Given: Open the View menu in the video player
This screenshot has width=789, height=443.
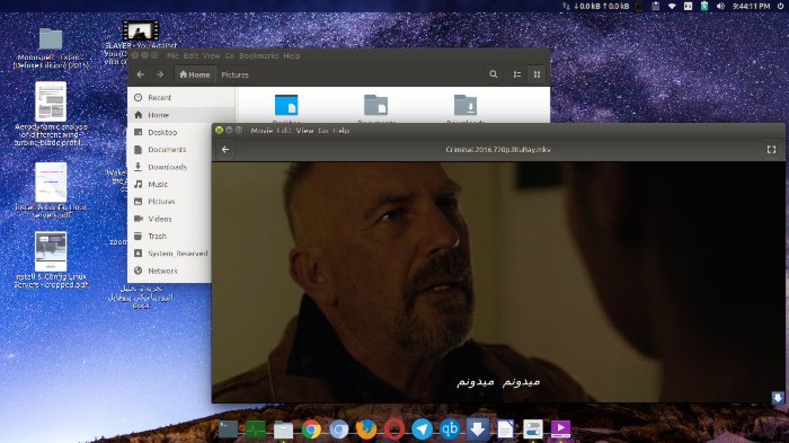Looking at the screenshot, I should (x=305, y=131).
